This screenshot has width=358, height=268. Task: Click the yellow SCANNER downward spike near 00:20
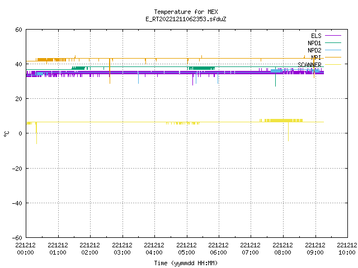tap(36, 133)
